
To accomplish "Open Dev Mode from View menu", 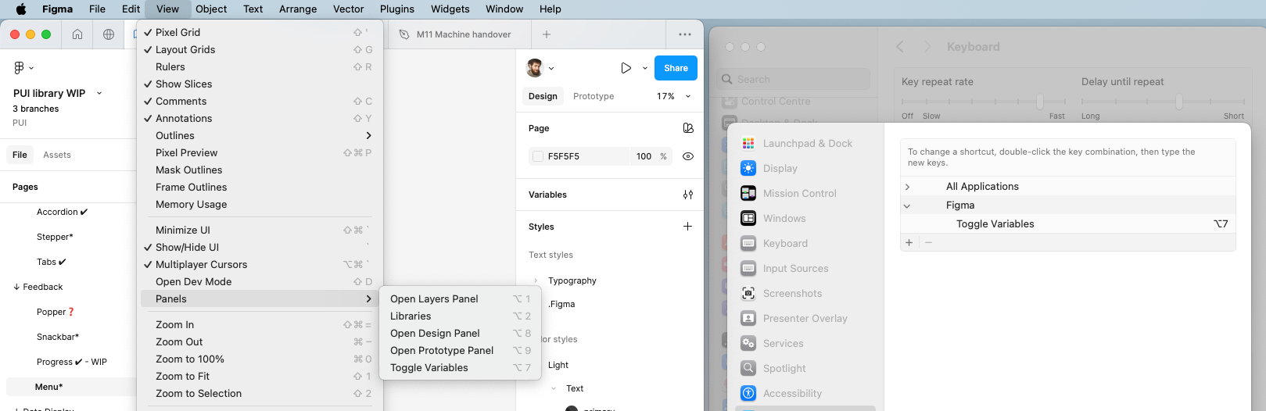I will (259, 281).
